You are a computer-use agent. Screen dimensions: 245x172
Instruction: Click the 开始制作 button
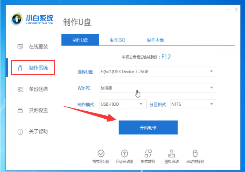pos(148,127)
